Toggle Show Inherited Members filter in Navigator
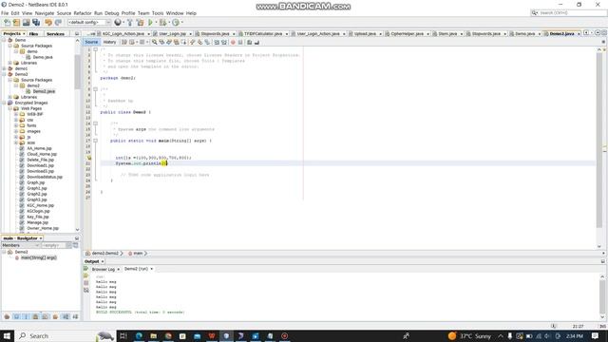This screenshot has width=608, height=342. [x=7, y=316]
